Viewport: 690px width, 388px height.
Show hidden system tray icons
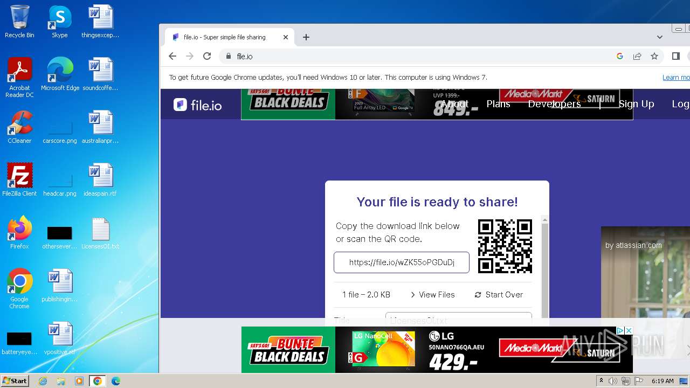[x=601, y=381]
